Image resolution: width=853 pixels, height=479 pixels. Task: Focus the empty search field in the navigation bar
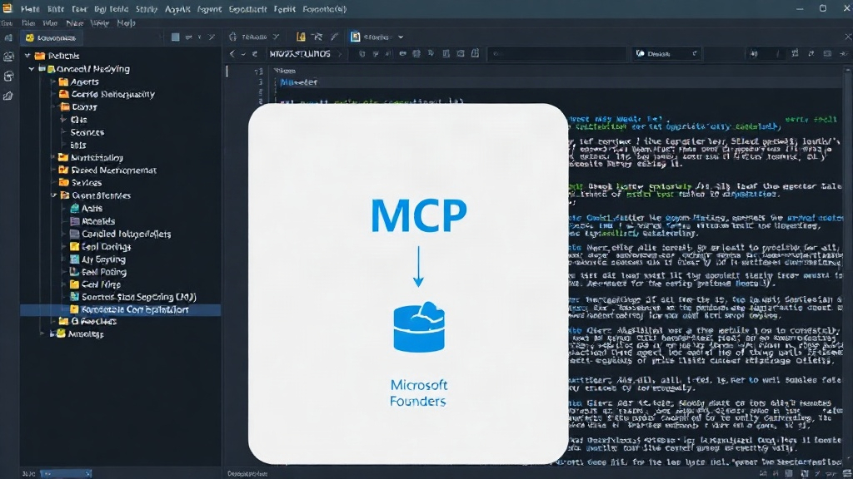(556, 54)
